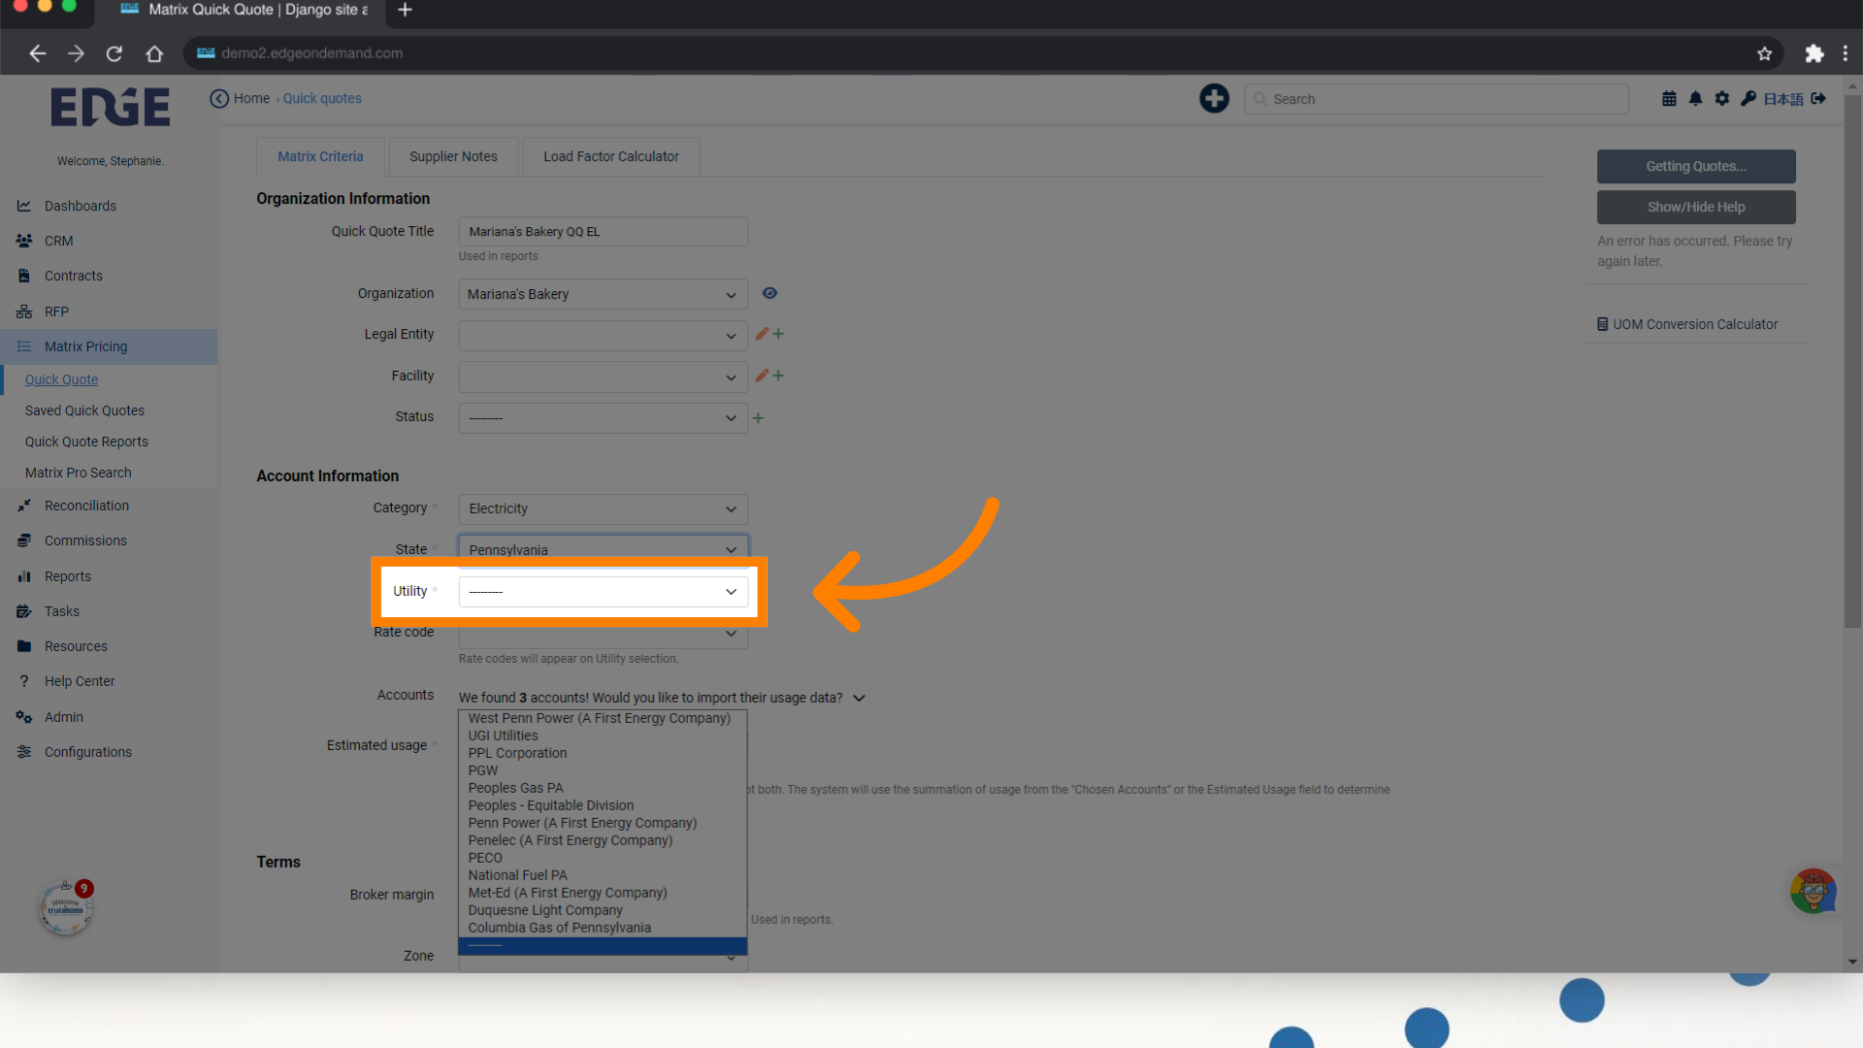Edit Facility with the pencil icon
Viewport: 1863px width, 1048px height.
(762, 376)
